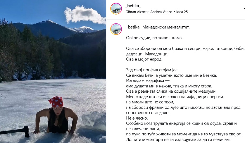This screenshot has height=143, width=245.
Task: Click the line 'Ова е мојот народ.'
Action: (144, 59)
